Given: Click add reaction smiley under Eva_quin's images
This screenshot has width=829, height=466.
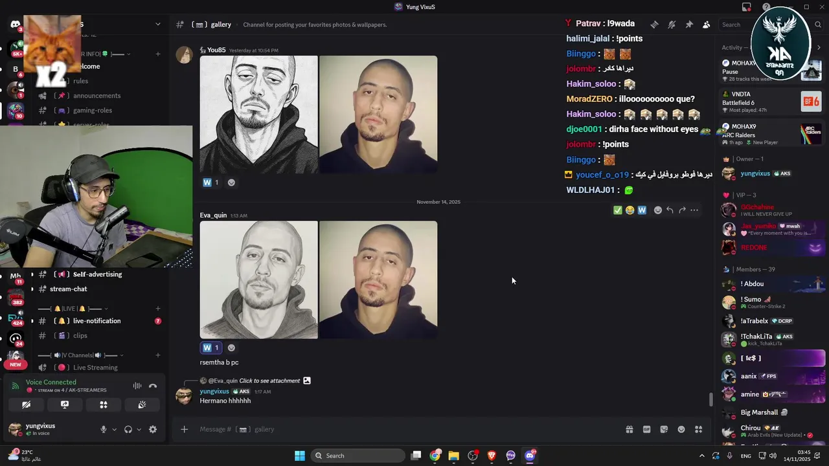Looking at the screenshot, I should (231, 348).
